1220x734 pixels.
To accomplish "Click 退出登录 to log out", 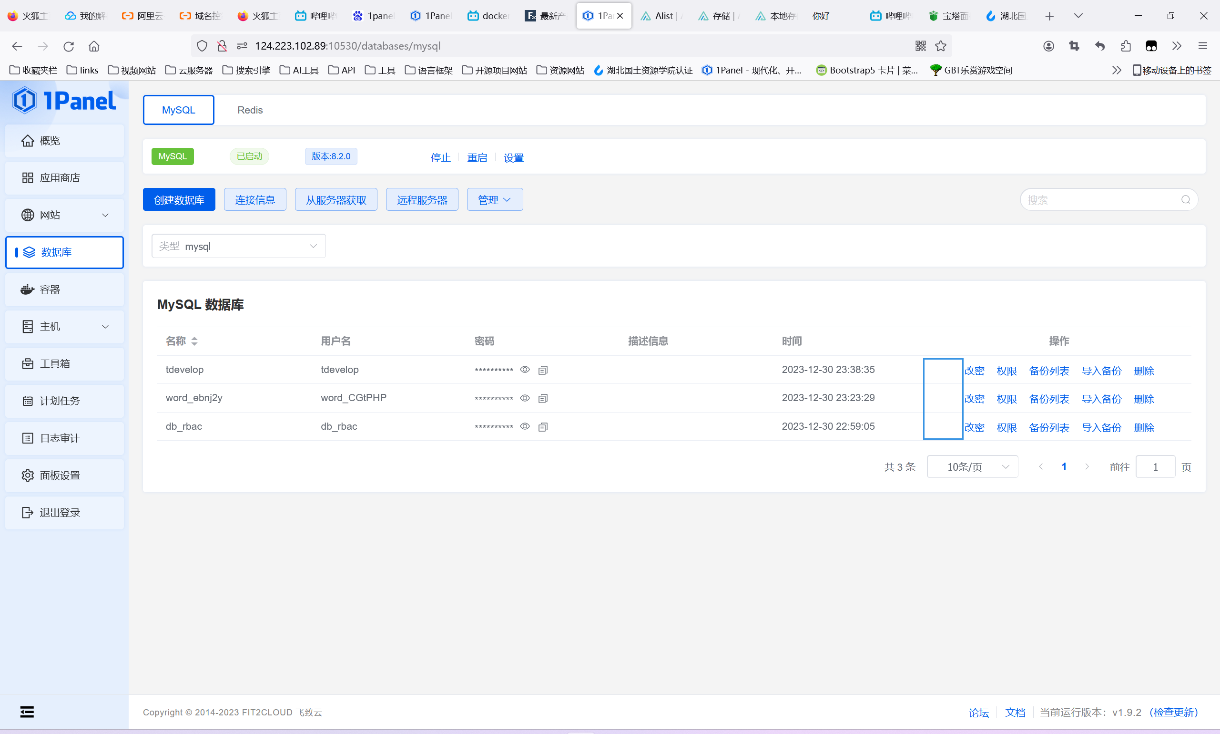I will point(64,513).
